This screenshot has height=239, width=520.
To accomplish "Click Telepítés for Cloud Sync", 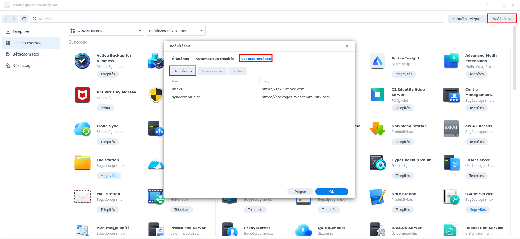I will click(x=108, y=142).
